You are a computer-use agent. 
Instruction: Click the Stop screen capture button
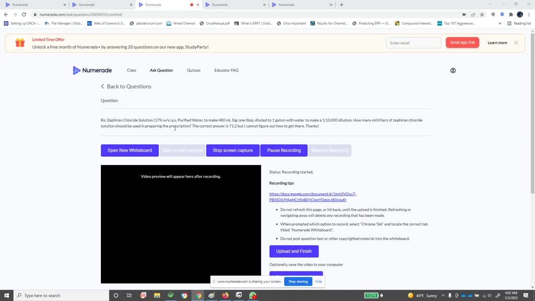click(x=232, y=150)
